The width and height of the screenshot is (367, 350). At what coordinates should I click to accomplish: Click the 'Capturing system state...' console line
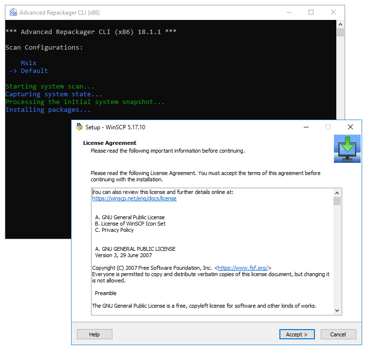pyautogui.click(x=54, y=94)
